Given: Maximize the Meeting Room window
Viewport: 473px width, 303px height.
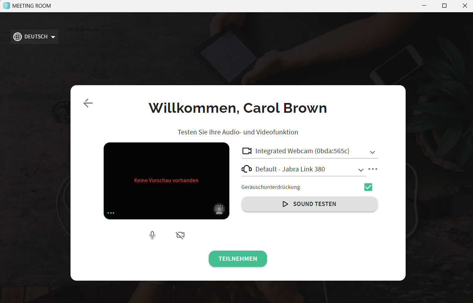Looking at the screenshot, I should click(x=444, y=6).
